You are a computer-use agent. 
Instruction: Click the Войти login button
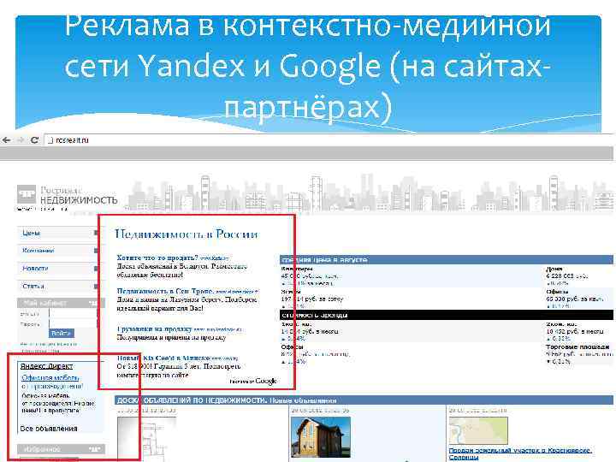click(62, 333)
